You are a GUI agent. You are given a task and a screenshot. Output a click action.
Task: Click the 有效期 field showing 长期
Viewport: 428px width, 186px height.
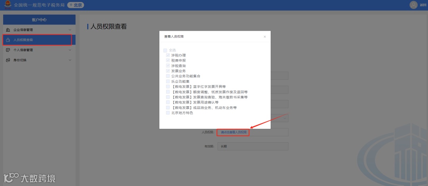point(253,146)
